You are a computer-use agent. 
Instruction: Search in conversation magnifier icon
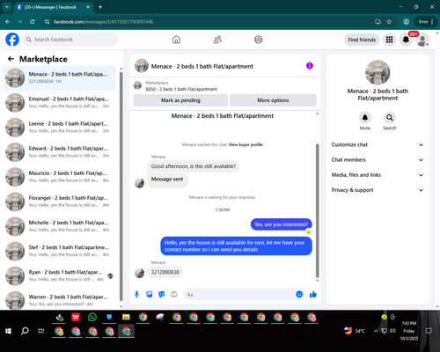[390, 118]
